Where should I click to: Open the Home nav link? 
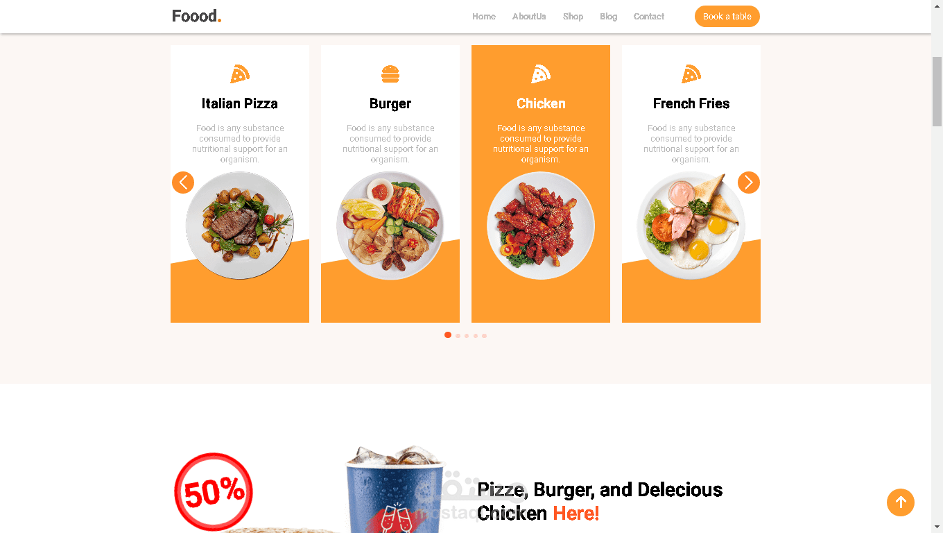[x=484, y=17]
